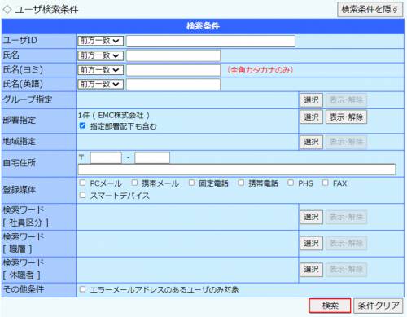
Task: Open the 氏名(ヨミ) match type dropdown
Action: (100, 70)
